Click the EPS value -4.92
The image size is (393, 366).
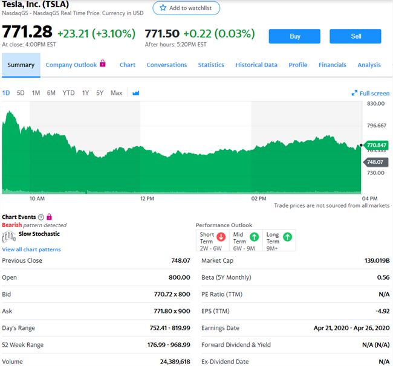(x=383, y=311)
